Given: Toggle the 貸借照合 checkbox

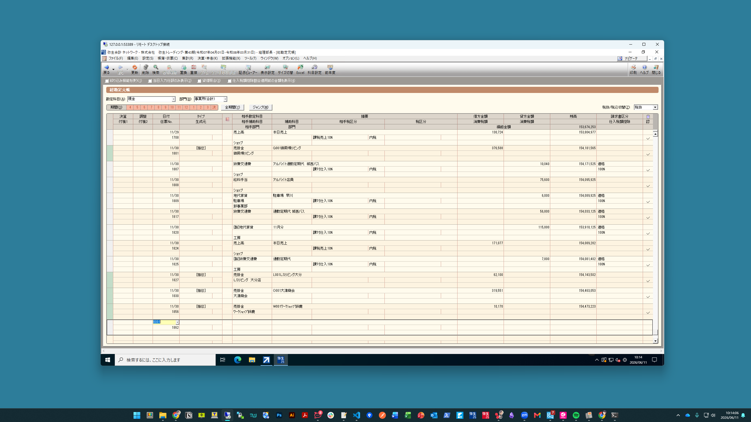Looking at the screenshot, I should 199,81.
